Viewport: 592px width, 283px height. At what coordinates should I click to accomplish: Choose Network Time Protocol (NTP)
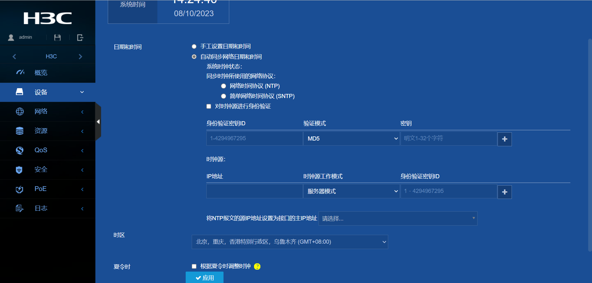click(224, 86)
